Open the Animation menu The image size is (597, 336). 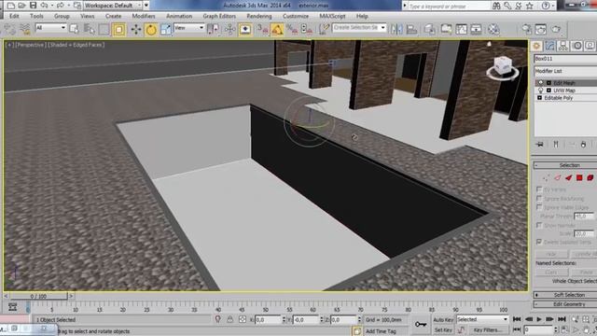point(179,16)
